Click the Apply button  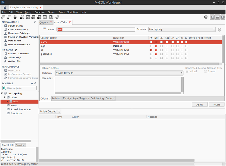[x=200, y=105]
